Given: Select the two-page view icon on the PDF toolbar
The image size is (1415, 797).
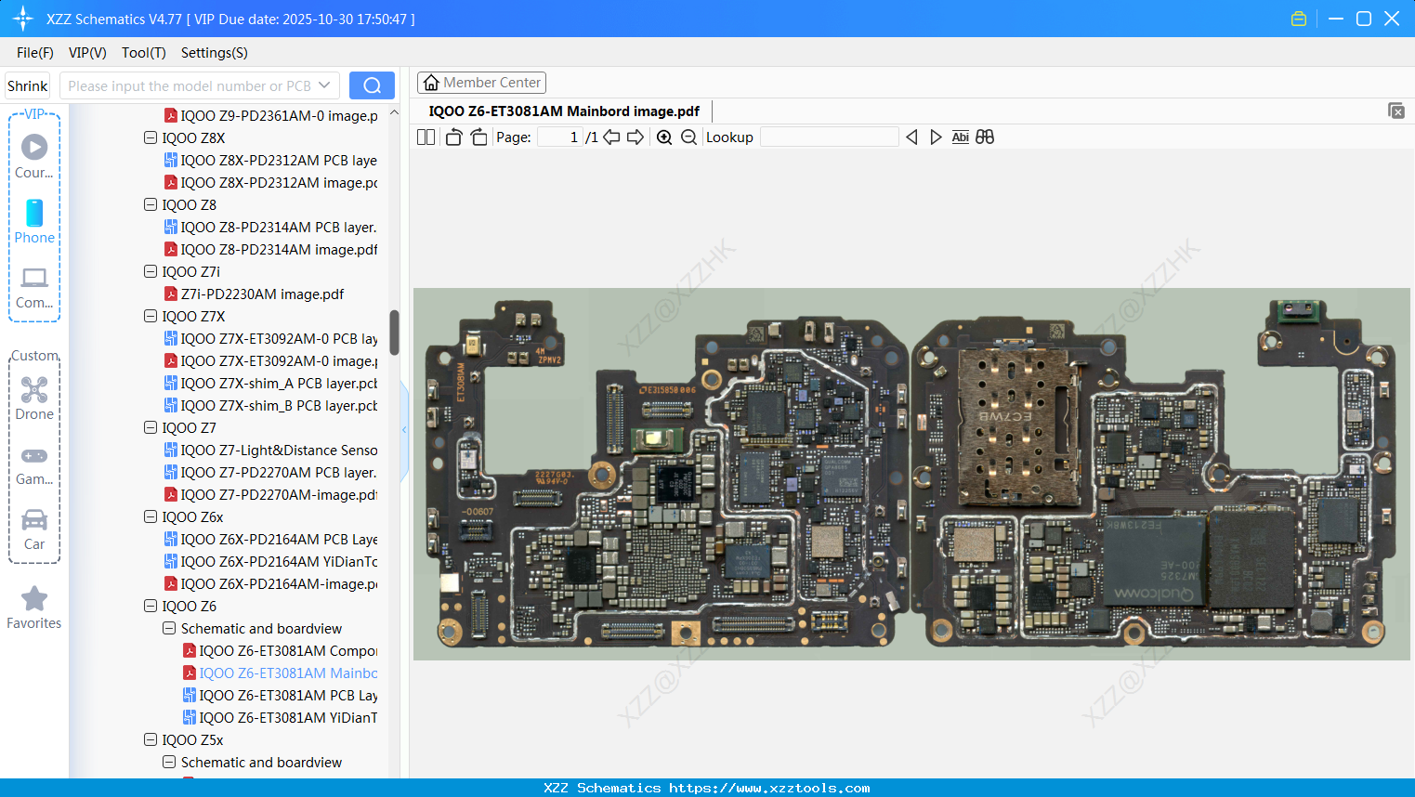Looking at the screenshot, I should point(426,137).
